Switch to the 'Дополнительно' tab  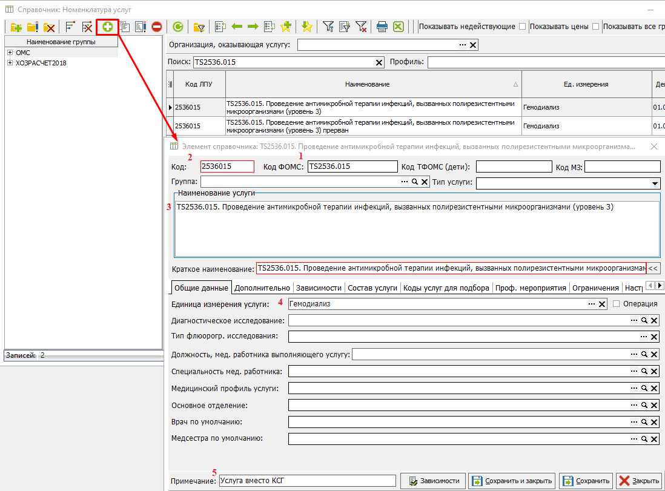coord(262,288)
